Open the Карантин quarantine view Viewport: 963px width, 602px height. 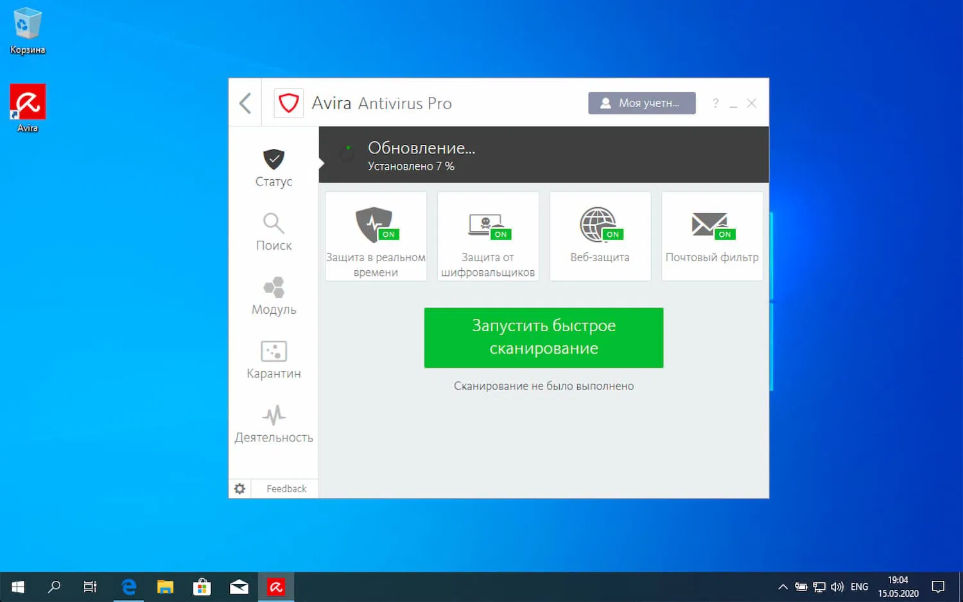click(x=273, y=360)
